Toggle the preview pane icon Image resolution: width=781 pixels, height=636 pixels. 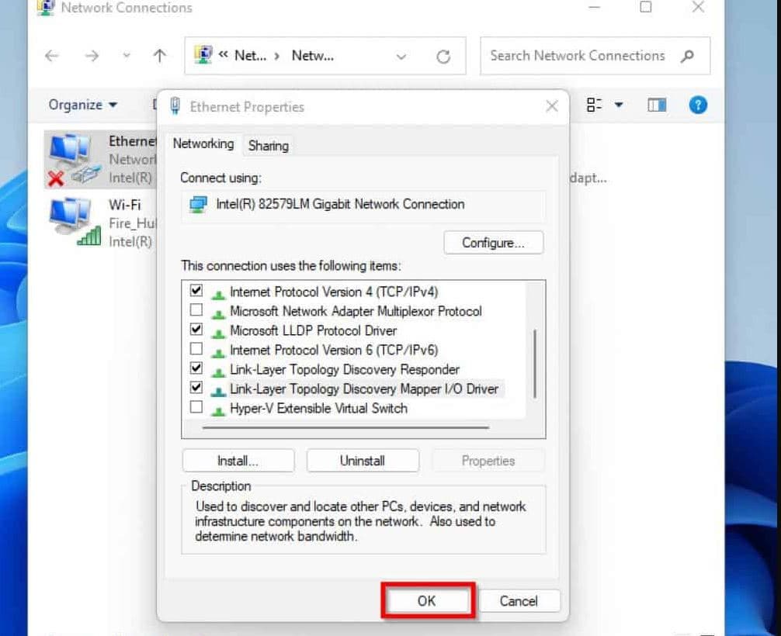click(657, 105)
